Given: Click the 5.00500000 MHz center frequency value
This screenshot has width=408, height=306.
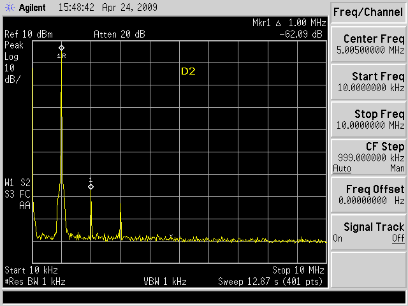Looking at the screenshot, I should click(370, 50).
